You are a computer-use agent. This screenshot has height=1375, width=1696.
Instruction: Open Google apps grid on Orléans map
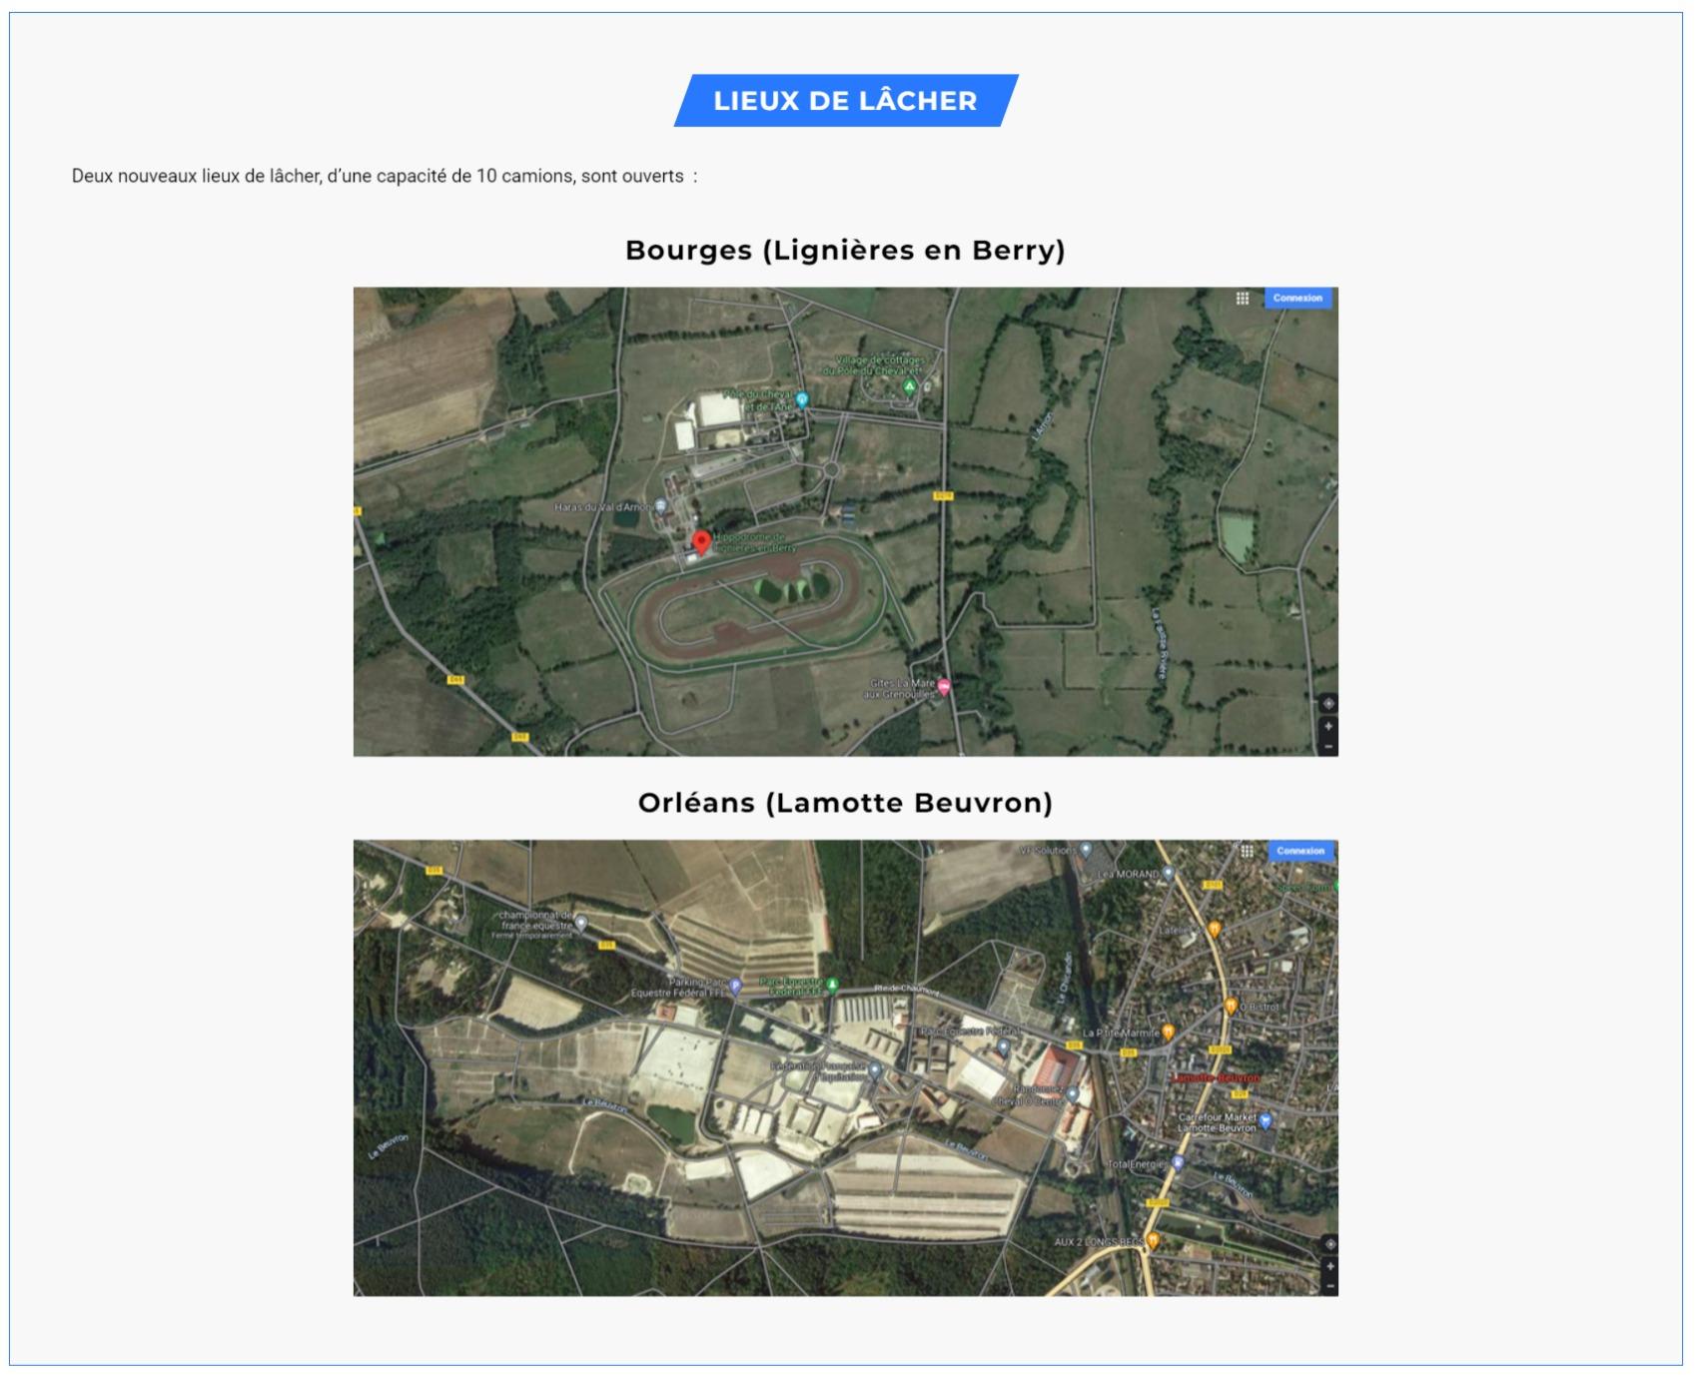(1247, 852)
